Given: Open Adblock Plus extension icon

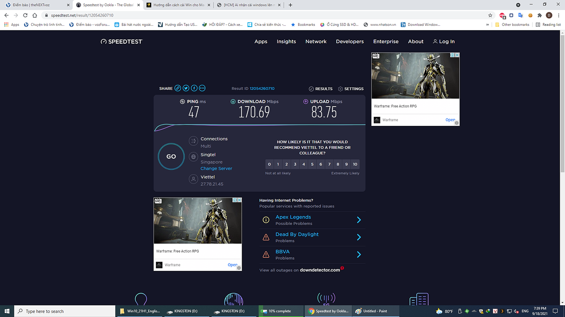Looking at the screenshot, I should tap(502, 15).
